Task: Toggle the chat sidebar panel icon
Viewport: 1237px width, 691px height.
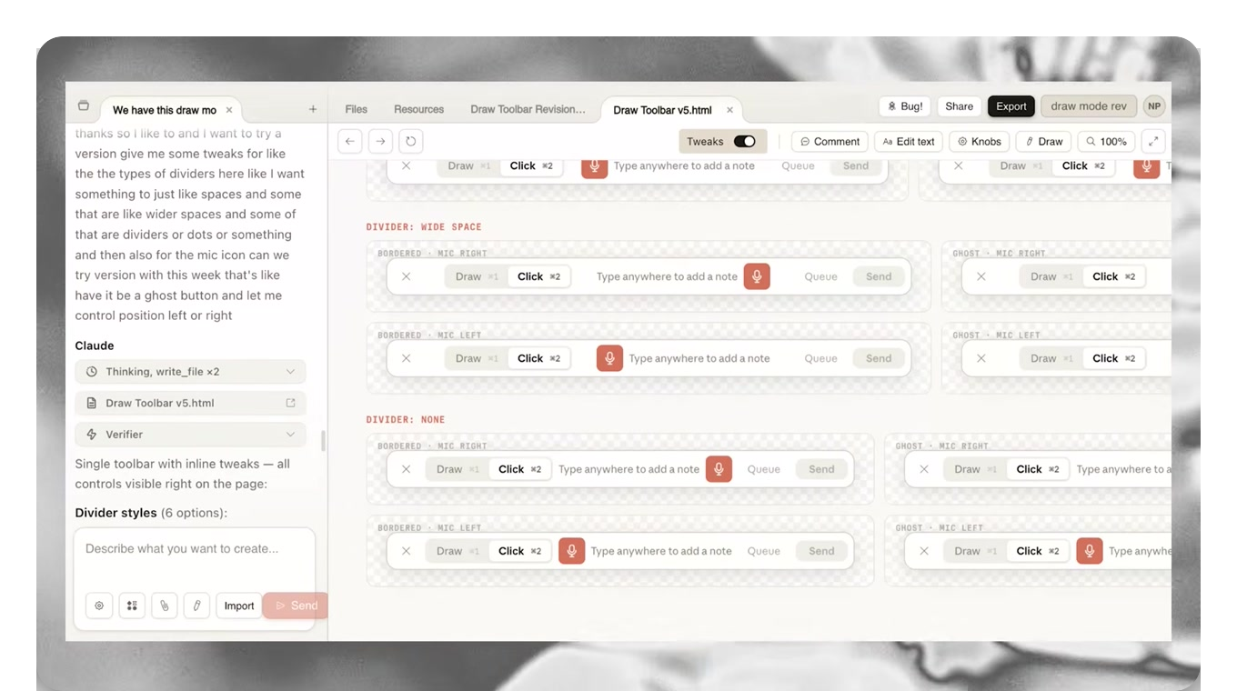Action: [84, 106]
